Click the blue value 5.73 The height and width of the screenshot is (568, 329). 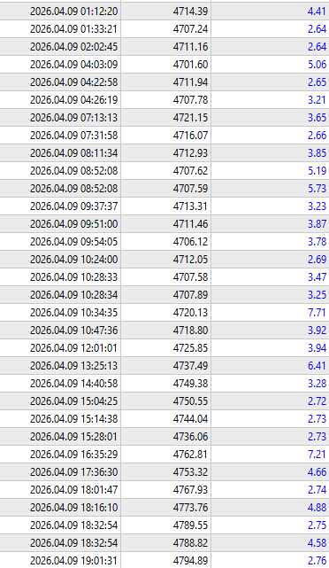coord(318,189)
